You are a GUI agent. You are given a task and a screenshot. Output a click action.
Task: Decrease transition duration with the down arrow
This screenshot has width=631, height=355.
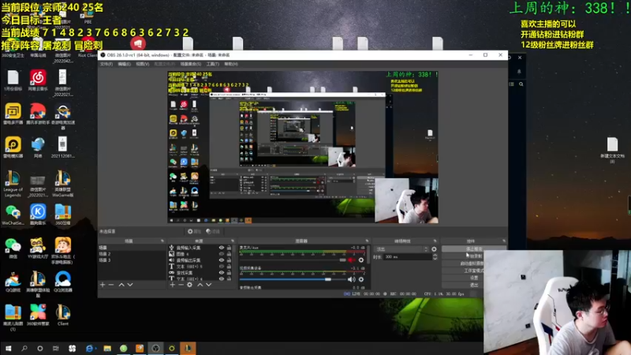[x=435, y=259]
